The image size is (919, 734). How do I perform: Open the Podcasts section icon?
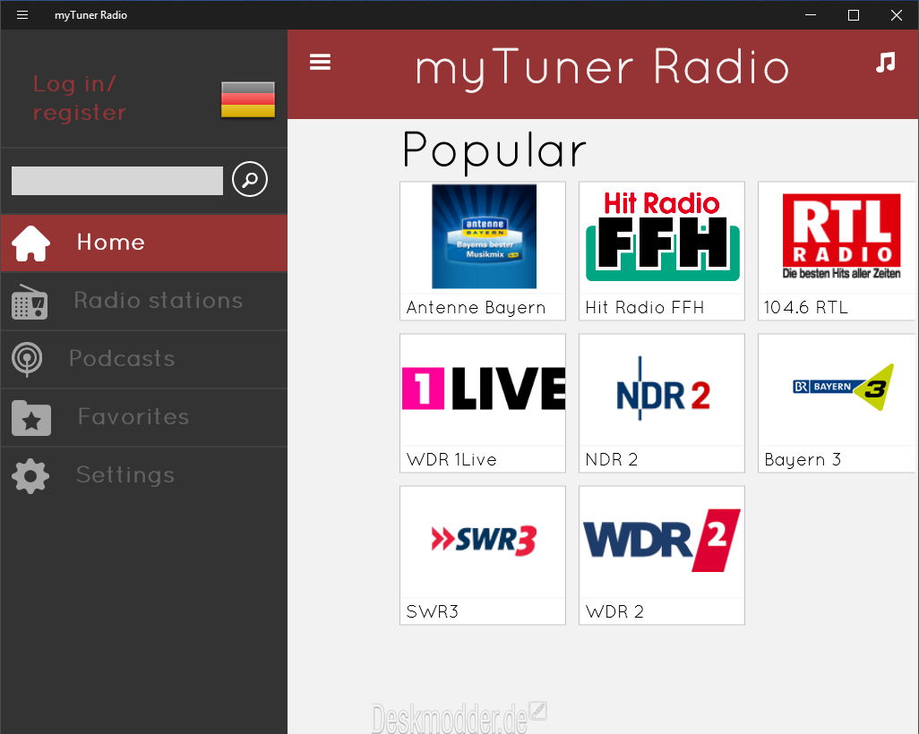pos(30,359)
